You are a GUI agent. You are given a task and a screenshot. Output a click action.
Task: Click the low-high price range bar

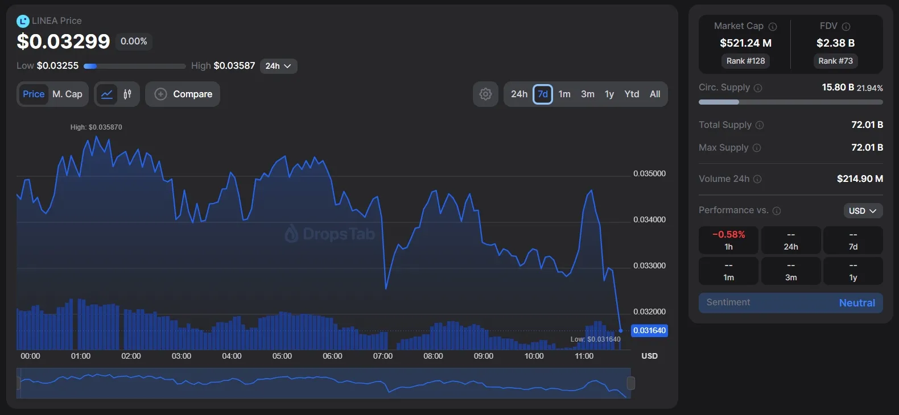135,67
